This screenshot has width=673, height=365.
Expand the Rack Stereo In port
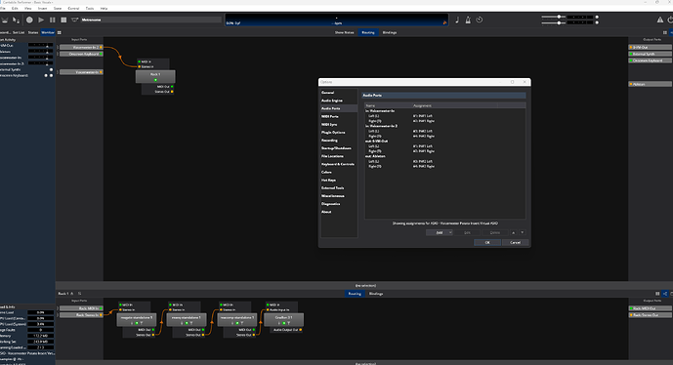58,315
